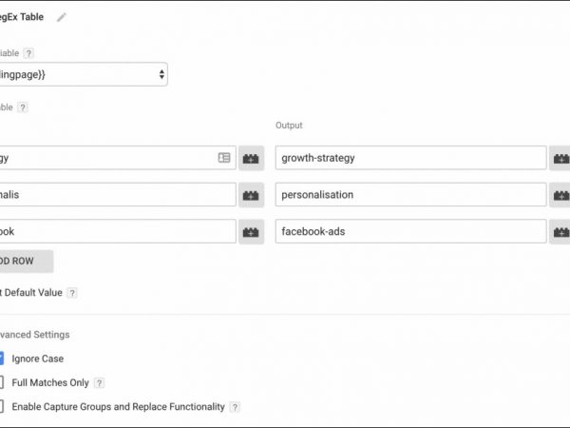
Task: Click the personalisation output field
Action: tap(410, 195)
